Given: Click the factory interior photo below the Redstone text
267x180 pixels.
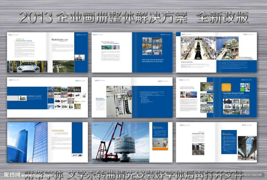Looking at the screenshot, I should tap(63, 66).
